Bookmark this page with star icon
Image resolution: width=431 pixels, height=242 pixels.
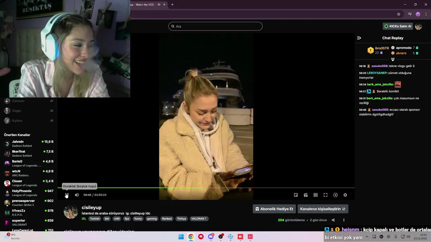click(x=399, y=14)
